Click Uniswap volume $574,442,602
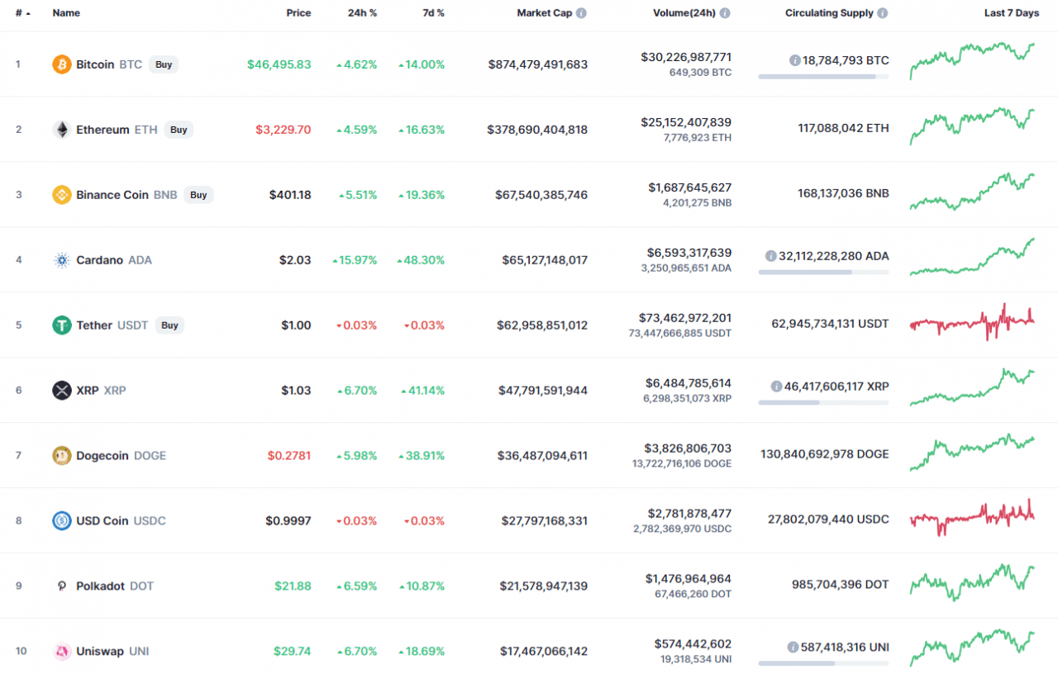 pyautogui.click(x=693, y=644)
